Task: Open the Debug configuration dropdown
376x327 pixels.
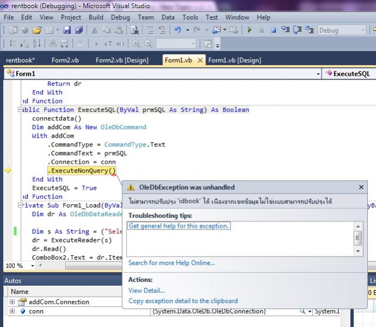Action: tap(362, 30)
